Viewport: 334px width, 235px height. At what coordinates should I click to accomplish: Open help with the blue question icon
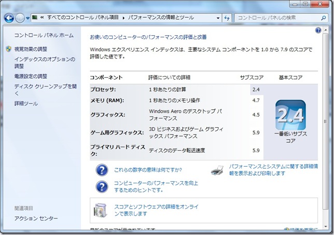318,31
